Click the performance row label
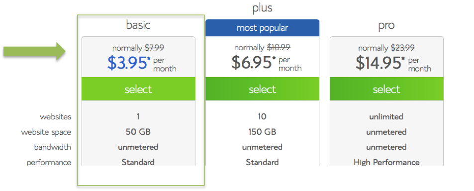Viewport: 474px width, 191px height. (x=49, y=163)
